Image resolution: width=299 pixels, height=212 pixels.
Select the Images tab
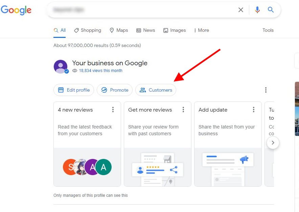click(175, 30)
